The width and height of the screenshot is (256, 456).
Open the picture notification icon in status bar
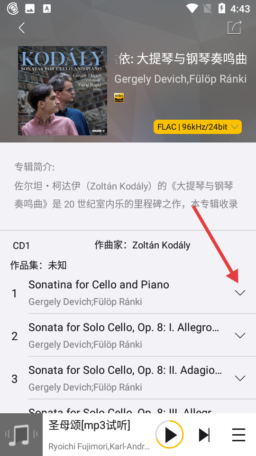[30, 9]
